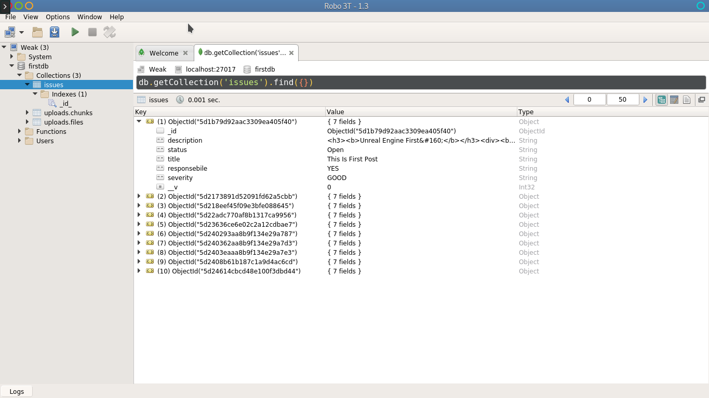709x398 pixels.
Task: Run query with green play button
Action: point(75,32)
